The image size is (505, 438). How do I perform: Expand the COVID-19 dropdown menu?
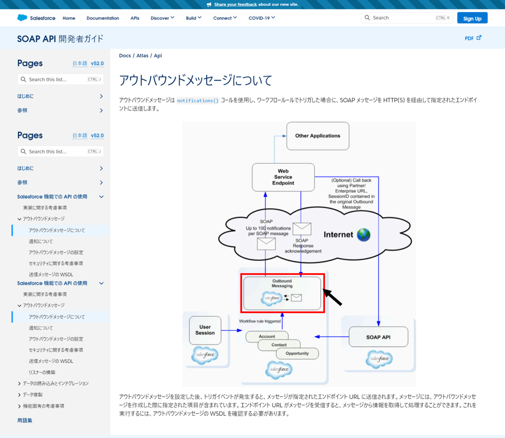click(x=262, y=18)
